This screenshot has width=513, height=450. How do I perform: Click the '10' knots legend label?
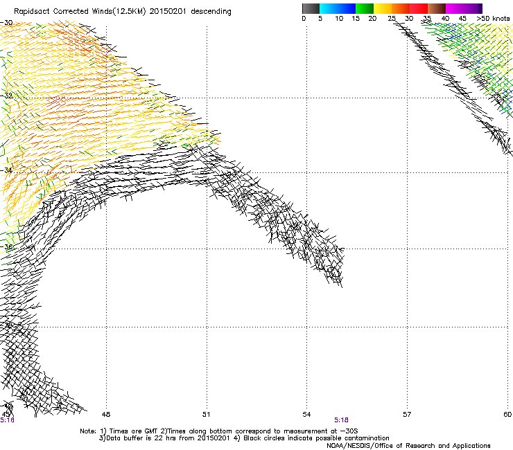click(x=339, y=18)
